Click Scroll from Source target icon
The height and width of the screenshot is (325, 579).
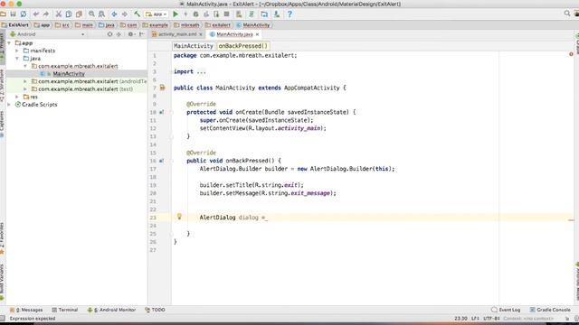pos(109,34)
